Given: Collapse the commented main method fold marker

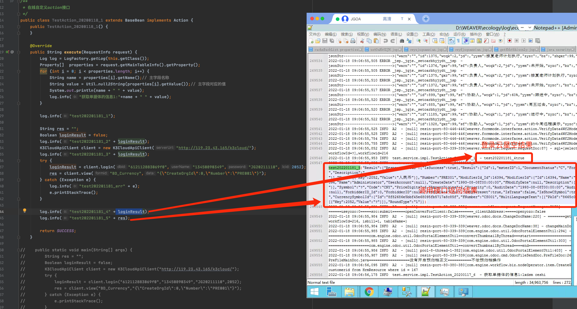Looking at the screenshot, I should pos(19,250).
